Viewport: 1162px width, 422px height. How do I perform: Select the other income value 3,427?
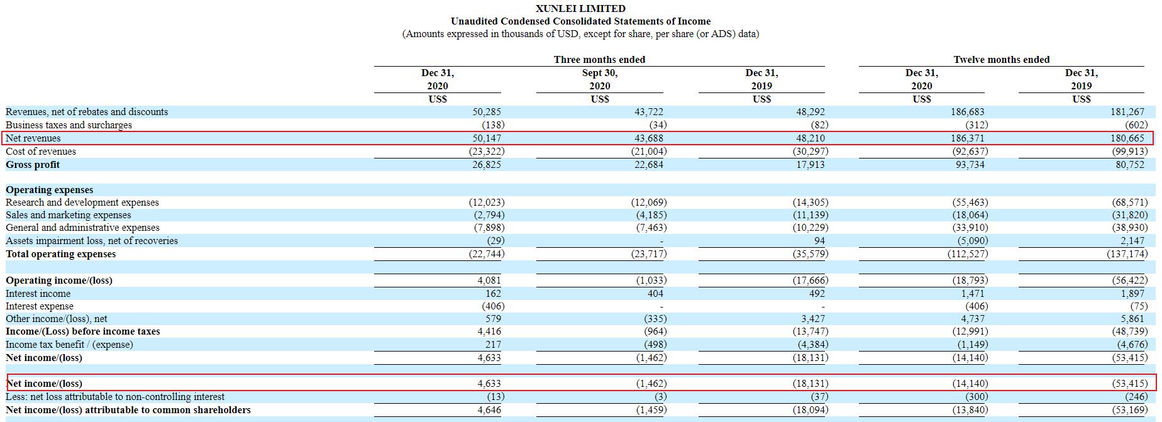[x=813, y=319]
